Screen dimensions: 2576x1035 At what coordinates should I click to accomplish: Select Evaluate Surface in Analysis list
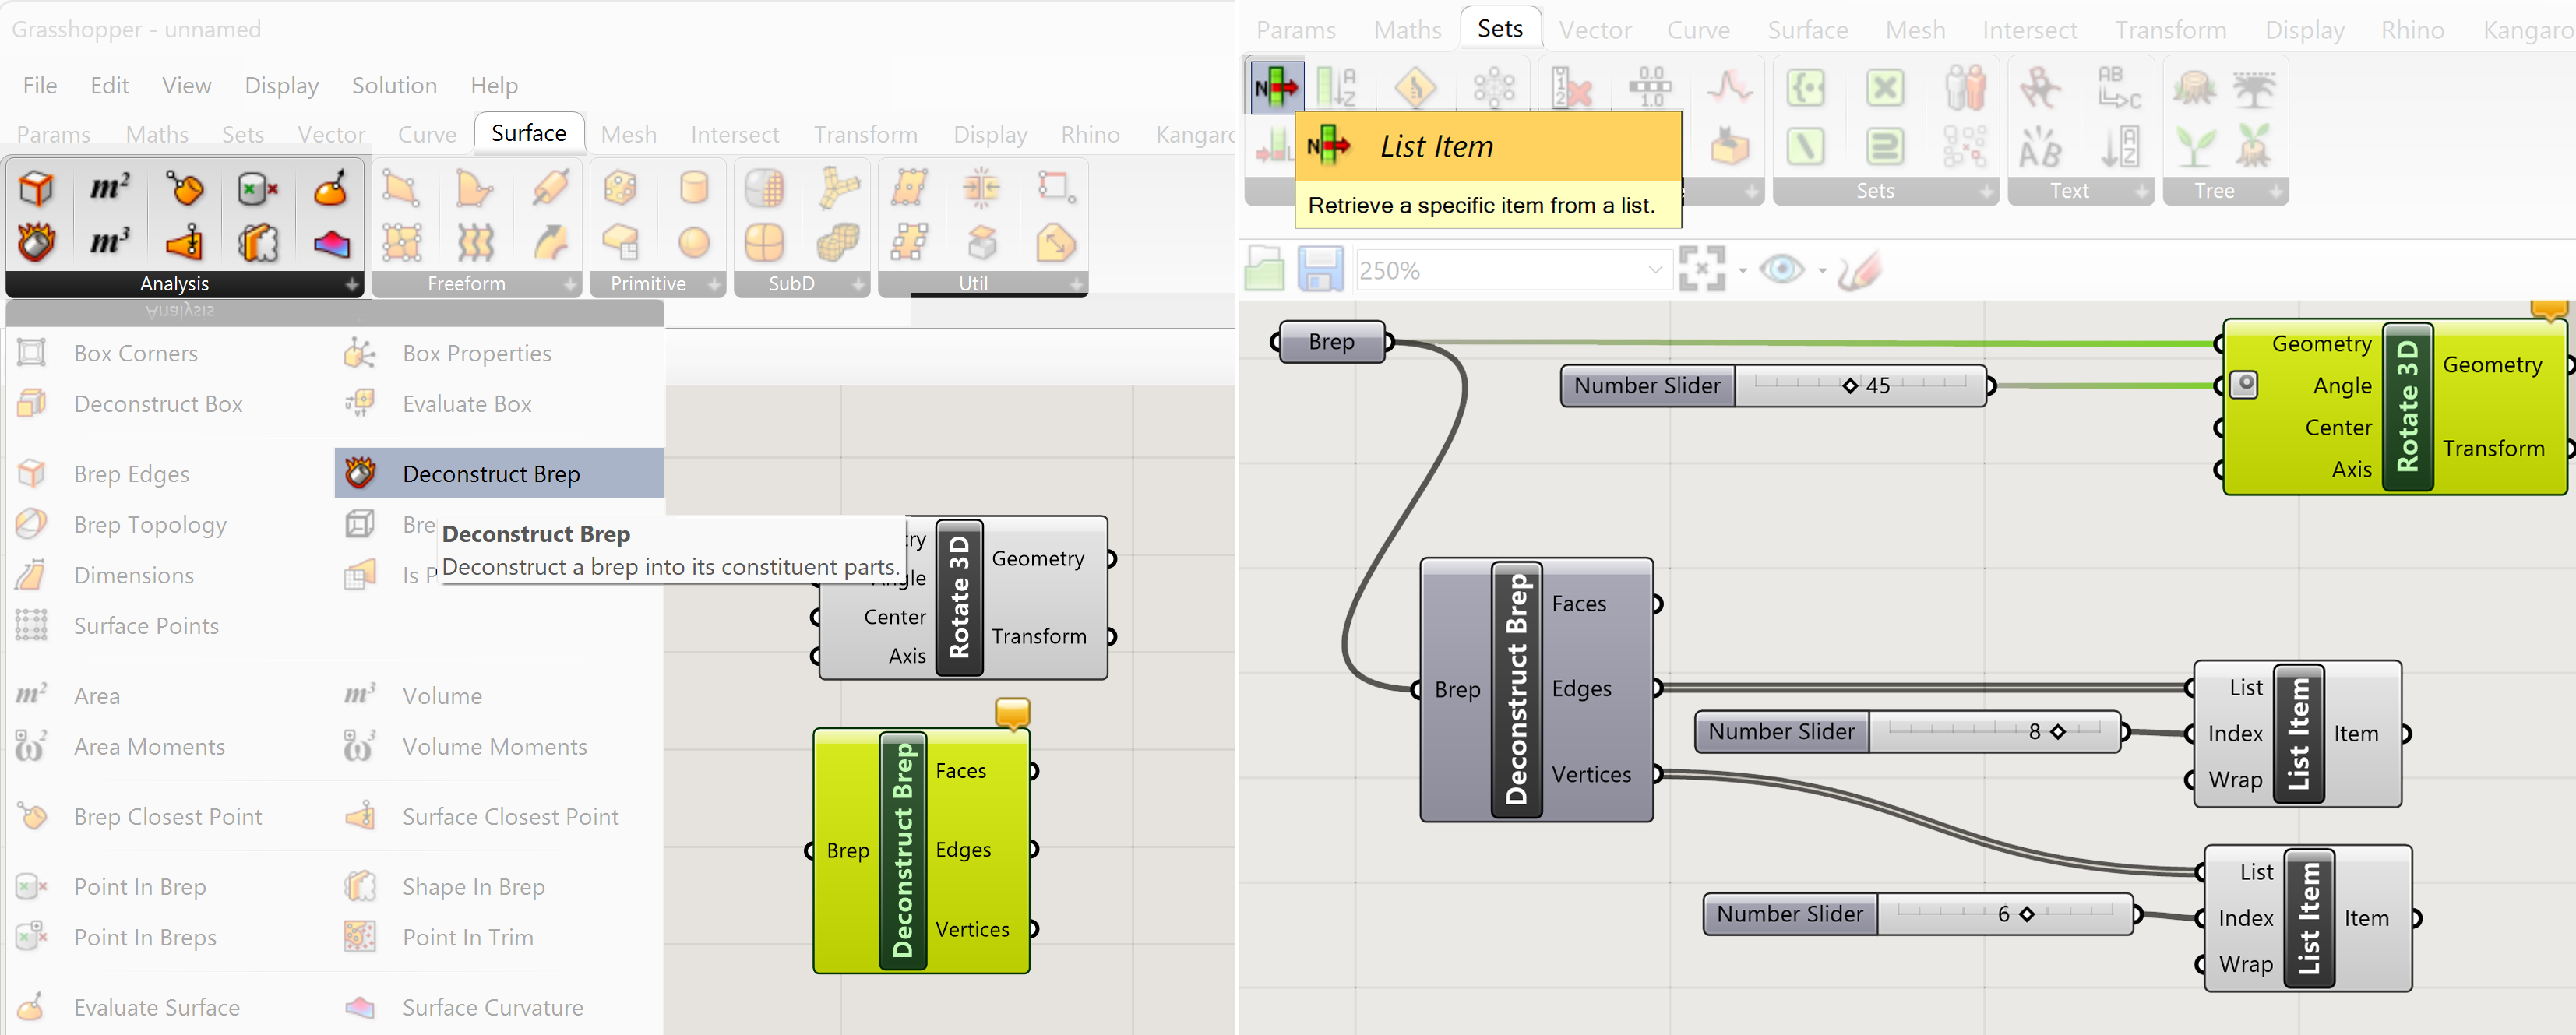click(156, 1007)
